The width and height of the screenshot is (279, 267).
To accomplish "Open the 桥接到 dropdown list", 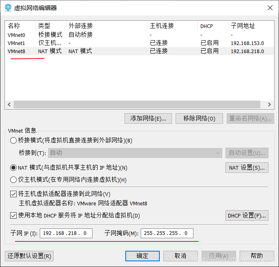I will [135, 153].
